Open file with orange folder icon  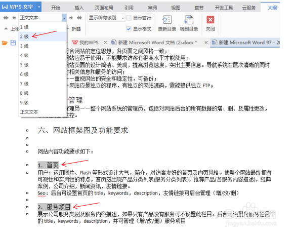tap(5, 43)
